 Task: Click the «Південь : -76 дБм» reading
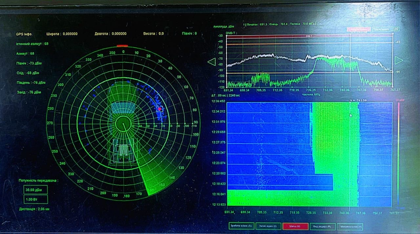31,82
